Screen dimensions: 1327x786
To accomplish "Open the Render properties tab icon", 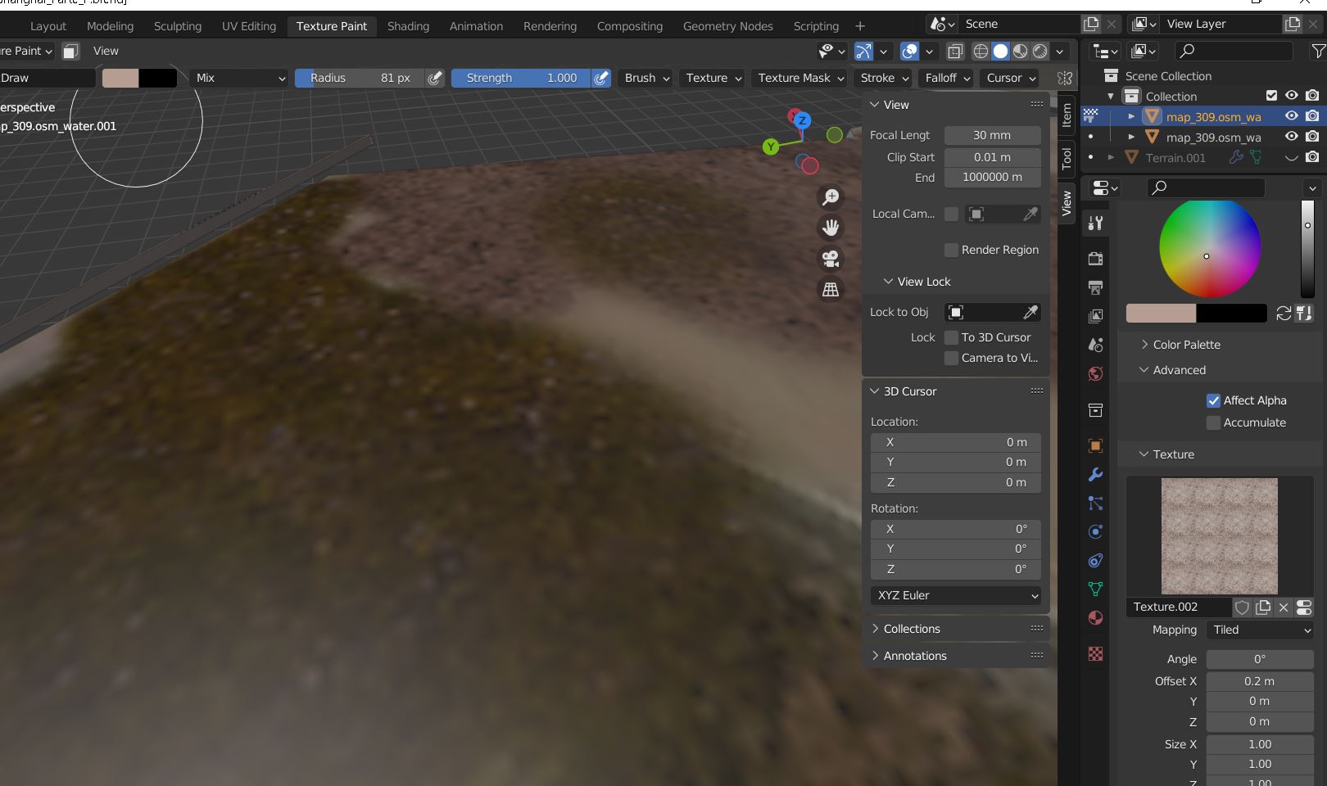I will pyautogui.click(x=1096, y=259).
